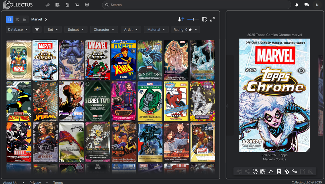The height and width of the screenshot is (184, 325).
Task: Click the share icon in the detail toolbar
Action: click(x=247, y=171)
